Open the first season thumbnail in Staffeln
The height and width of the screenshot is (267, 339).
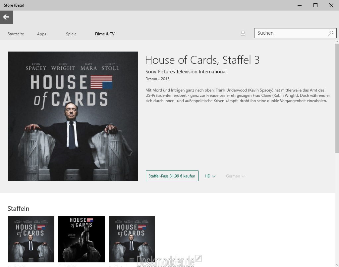(x=31, y=239)
